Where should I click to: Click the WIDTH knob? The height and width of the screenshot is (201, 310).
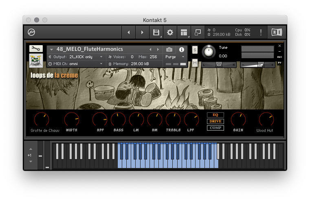pyautogui.click(x=72, y=120)
